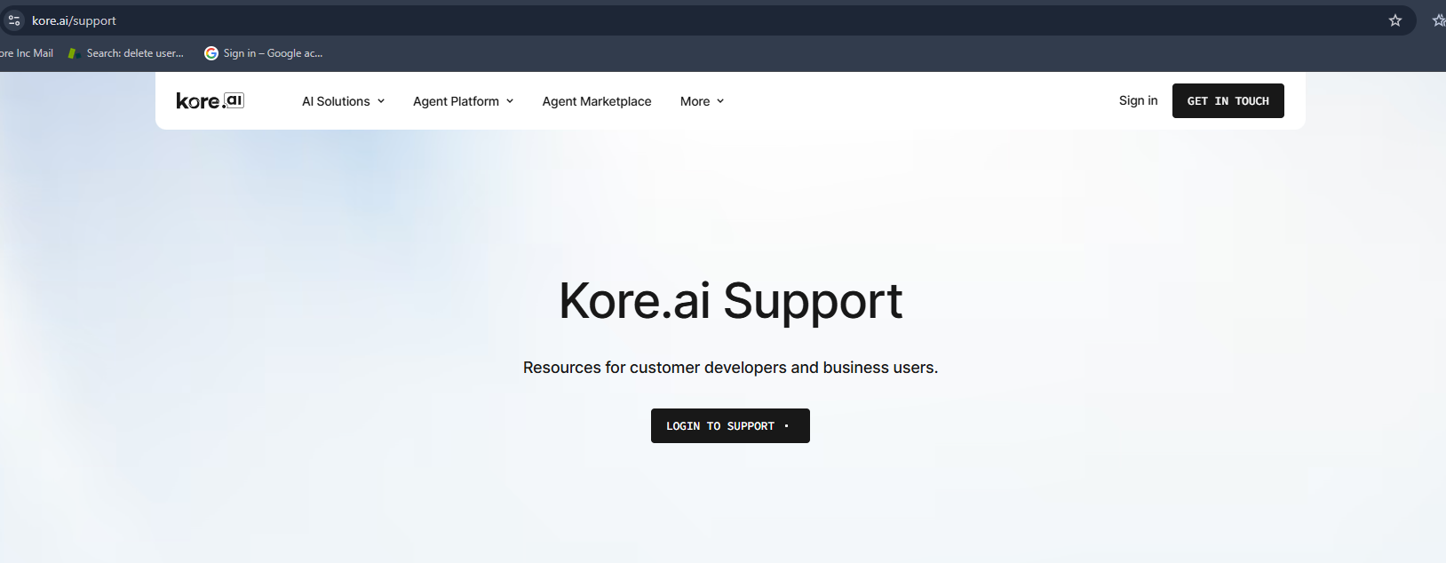Click the kore.ai/support URL in address bar
The width and height of the screenshot is (1446, 563).
74,20
